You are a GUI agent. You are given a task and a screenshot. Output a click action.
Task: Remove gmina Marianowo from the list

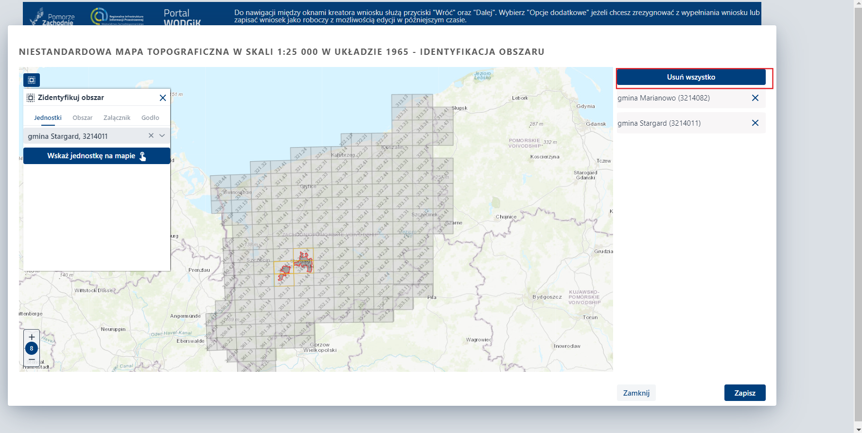755,98
